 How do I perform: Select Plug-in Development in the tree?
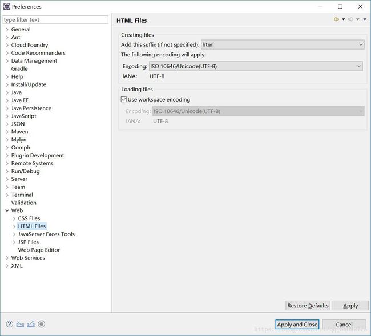coord(38,155)
